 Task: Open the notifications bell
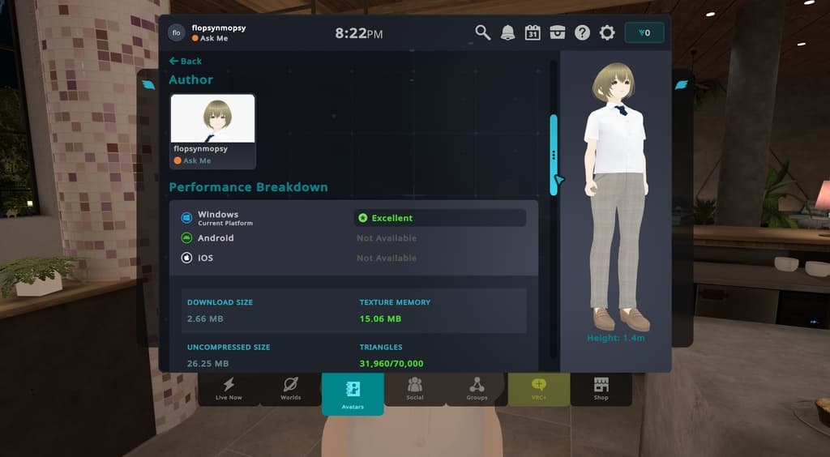pyautogui.click(x=507, y=32)
